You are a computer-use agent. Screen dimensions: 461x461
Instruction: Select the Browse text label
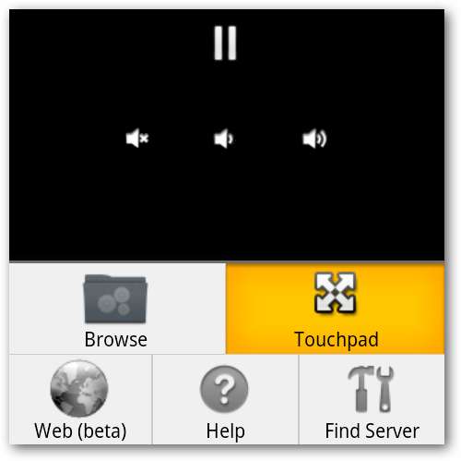(116, 339)
